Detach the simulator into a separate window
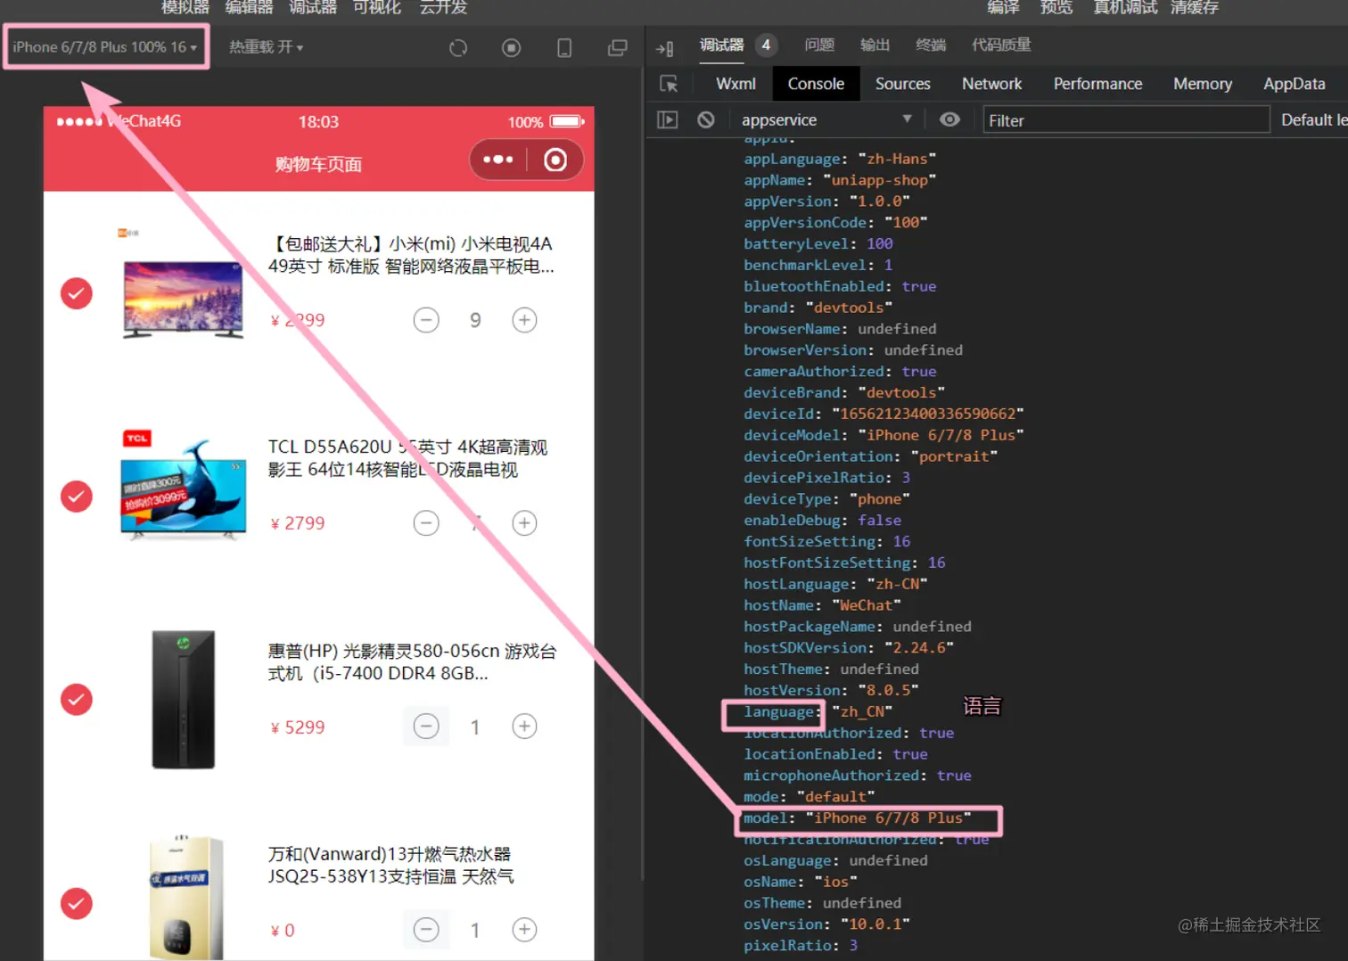This screenshot has width=1348, height=961. 617,47
